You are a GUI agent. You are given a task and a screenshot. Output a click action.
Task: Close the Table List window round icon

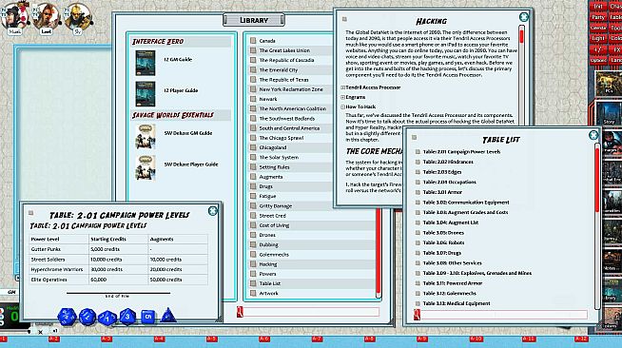click(x=593, y=135)
